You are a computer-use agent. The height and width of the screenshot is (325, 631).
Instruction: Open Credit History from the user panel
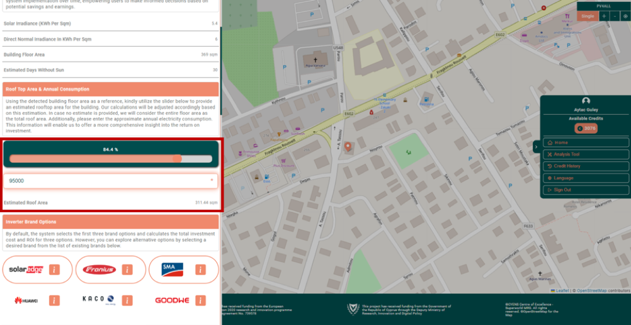pos(586,166)
